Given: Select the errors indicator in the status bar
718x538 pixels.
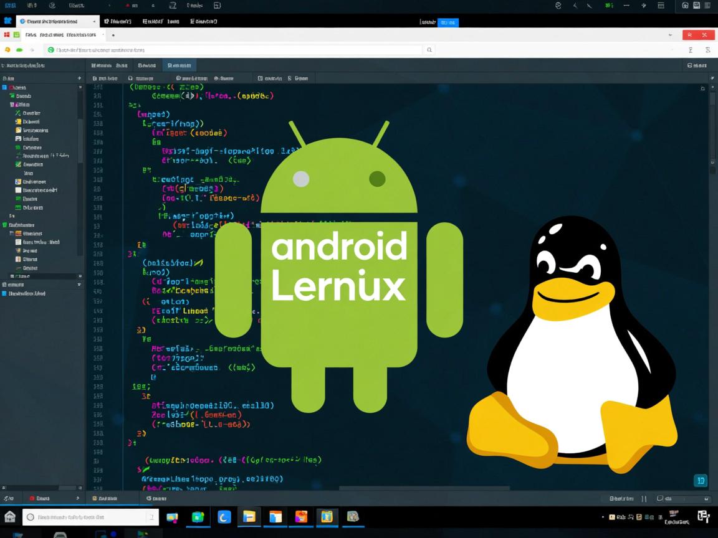Looking at the screenshot, I should (39, 498).
